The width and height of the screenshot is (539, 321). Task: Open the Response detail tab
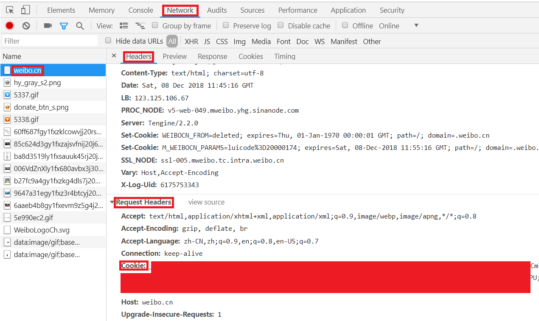pyautogui.click(x=213, y=56)
